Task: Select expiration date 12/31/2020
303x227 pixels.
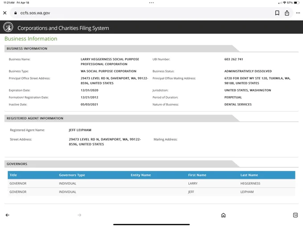Action: pos(90,90)
